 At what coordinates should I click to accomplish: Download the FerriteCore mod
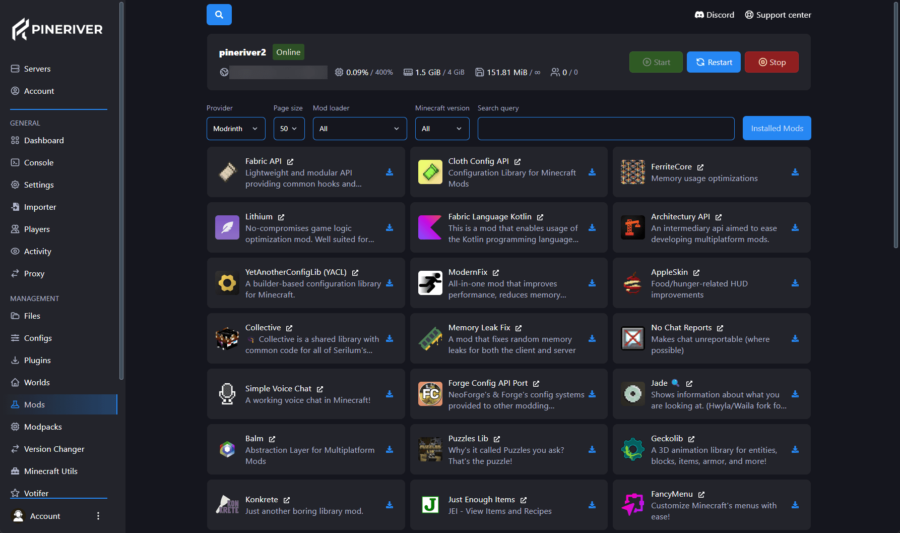coord(795,172)
